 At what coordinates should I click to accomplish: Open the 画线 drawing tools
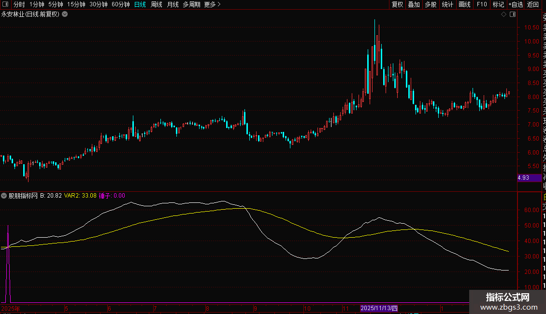(x=464, y=4)
